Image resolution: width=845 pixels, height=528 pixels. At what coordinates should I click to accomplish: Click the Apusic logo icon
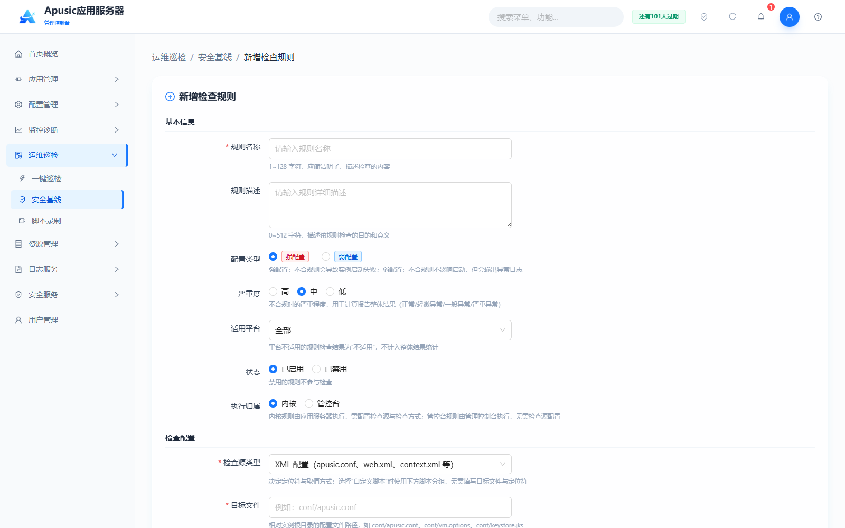tap(27, 16)
